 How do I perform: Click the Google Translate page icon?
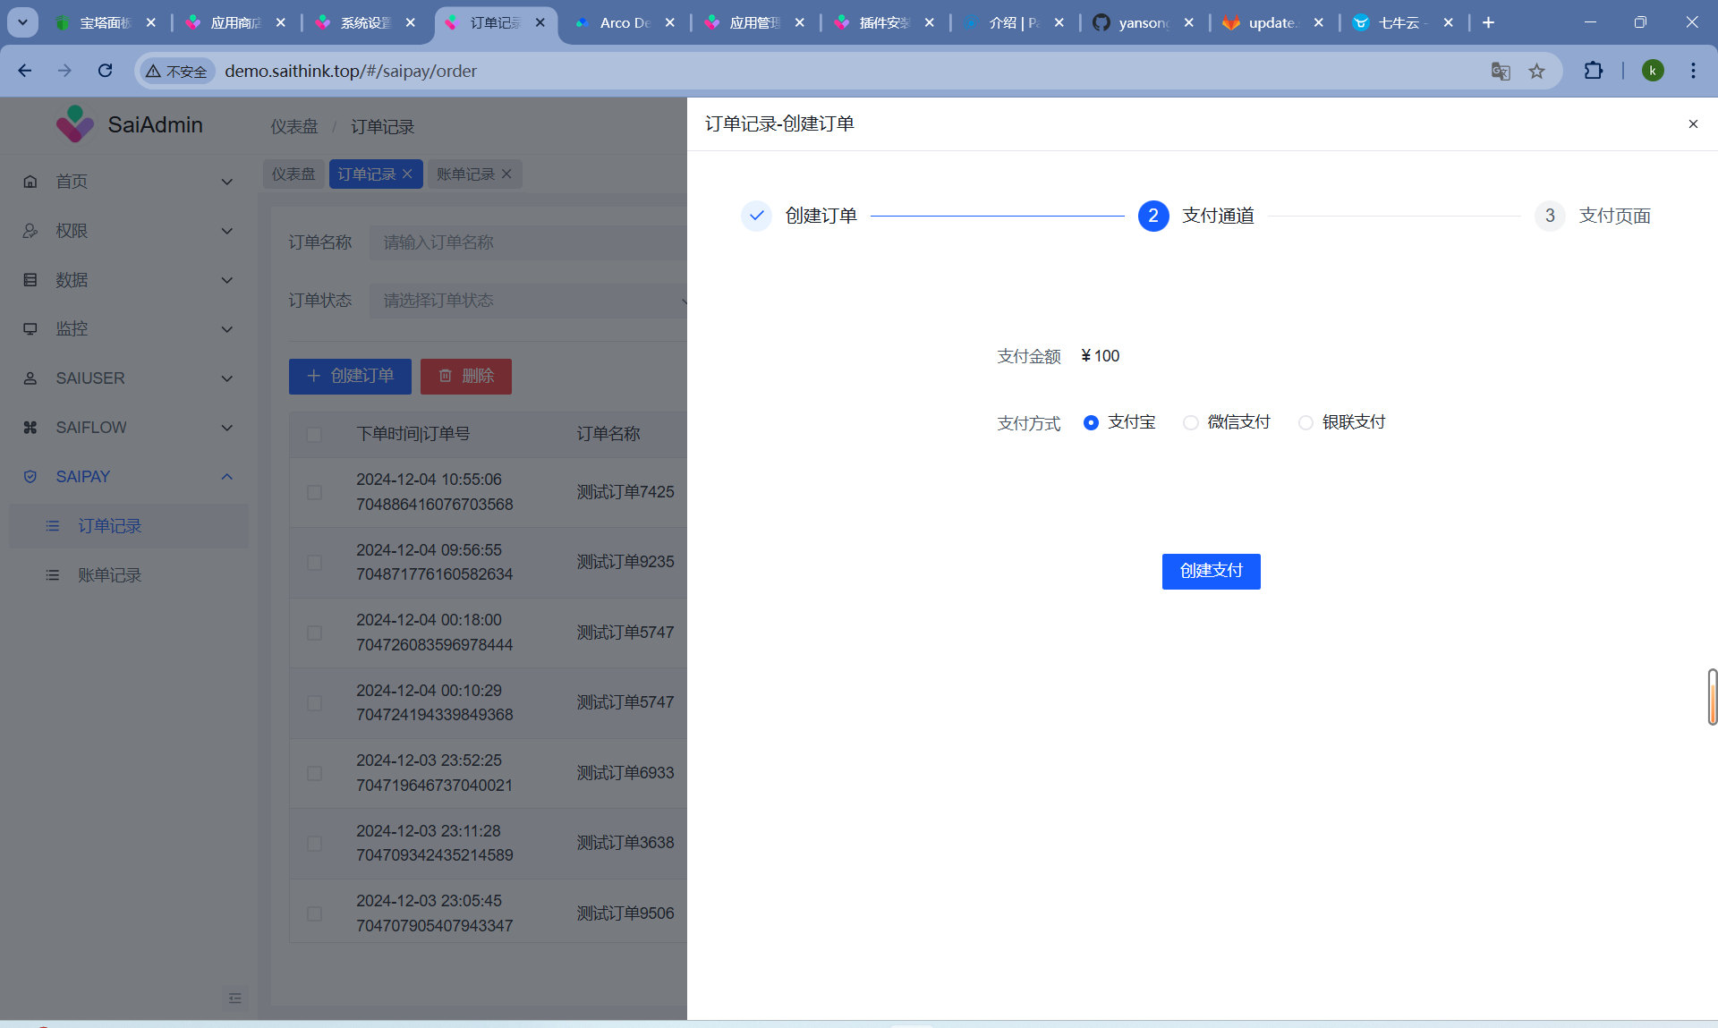(1501, 71)
